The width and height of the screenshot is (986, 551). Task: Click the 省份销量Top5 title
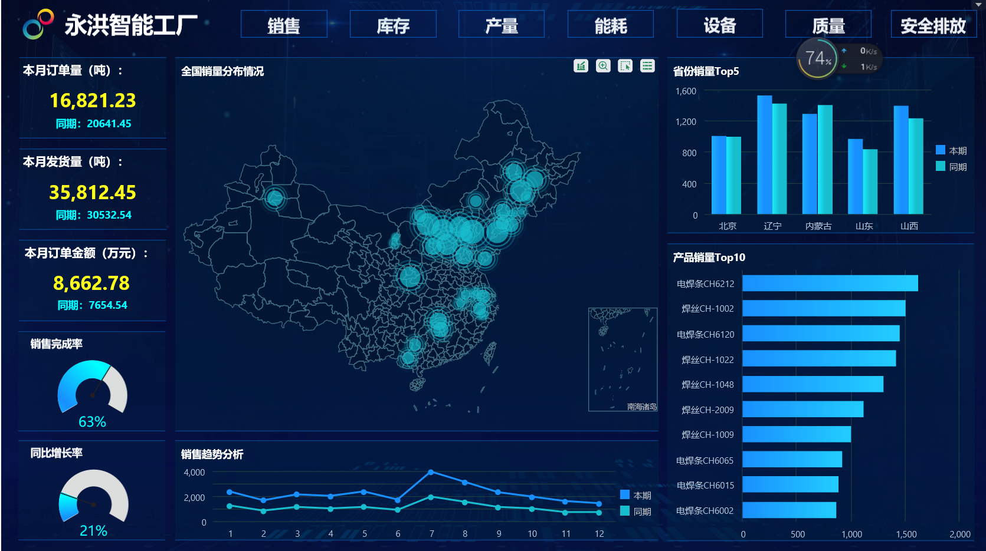[706, 71]
